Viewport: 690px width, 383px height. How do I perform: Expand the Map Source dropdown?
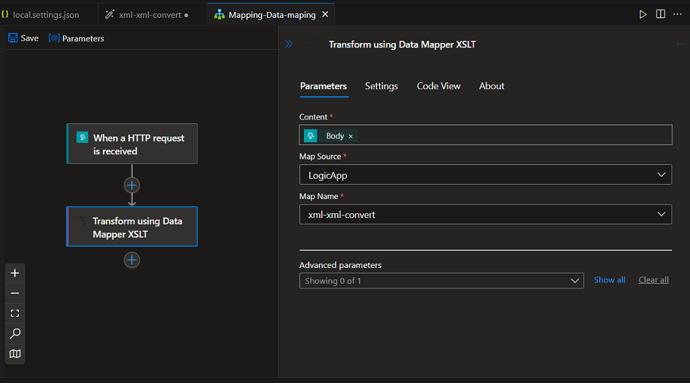click(x=661, y=175)
